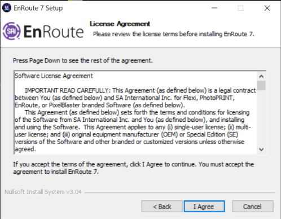This screenshot has height=219, width=281.
Task: Accept the license with I Agree
Action: [204, 207]
